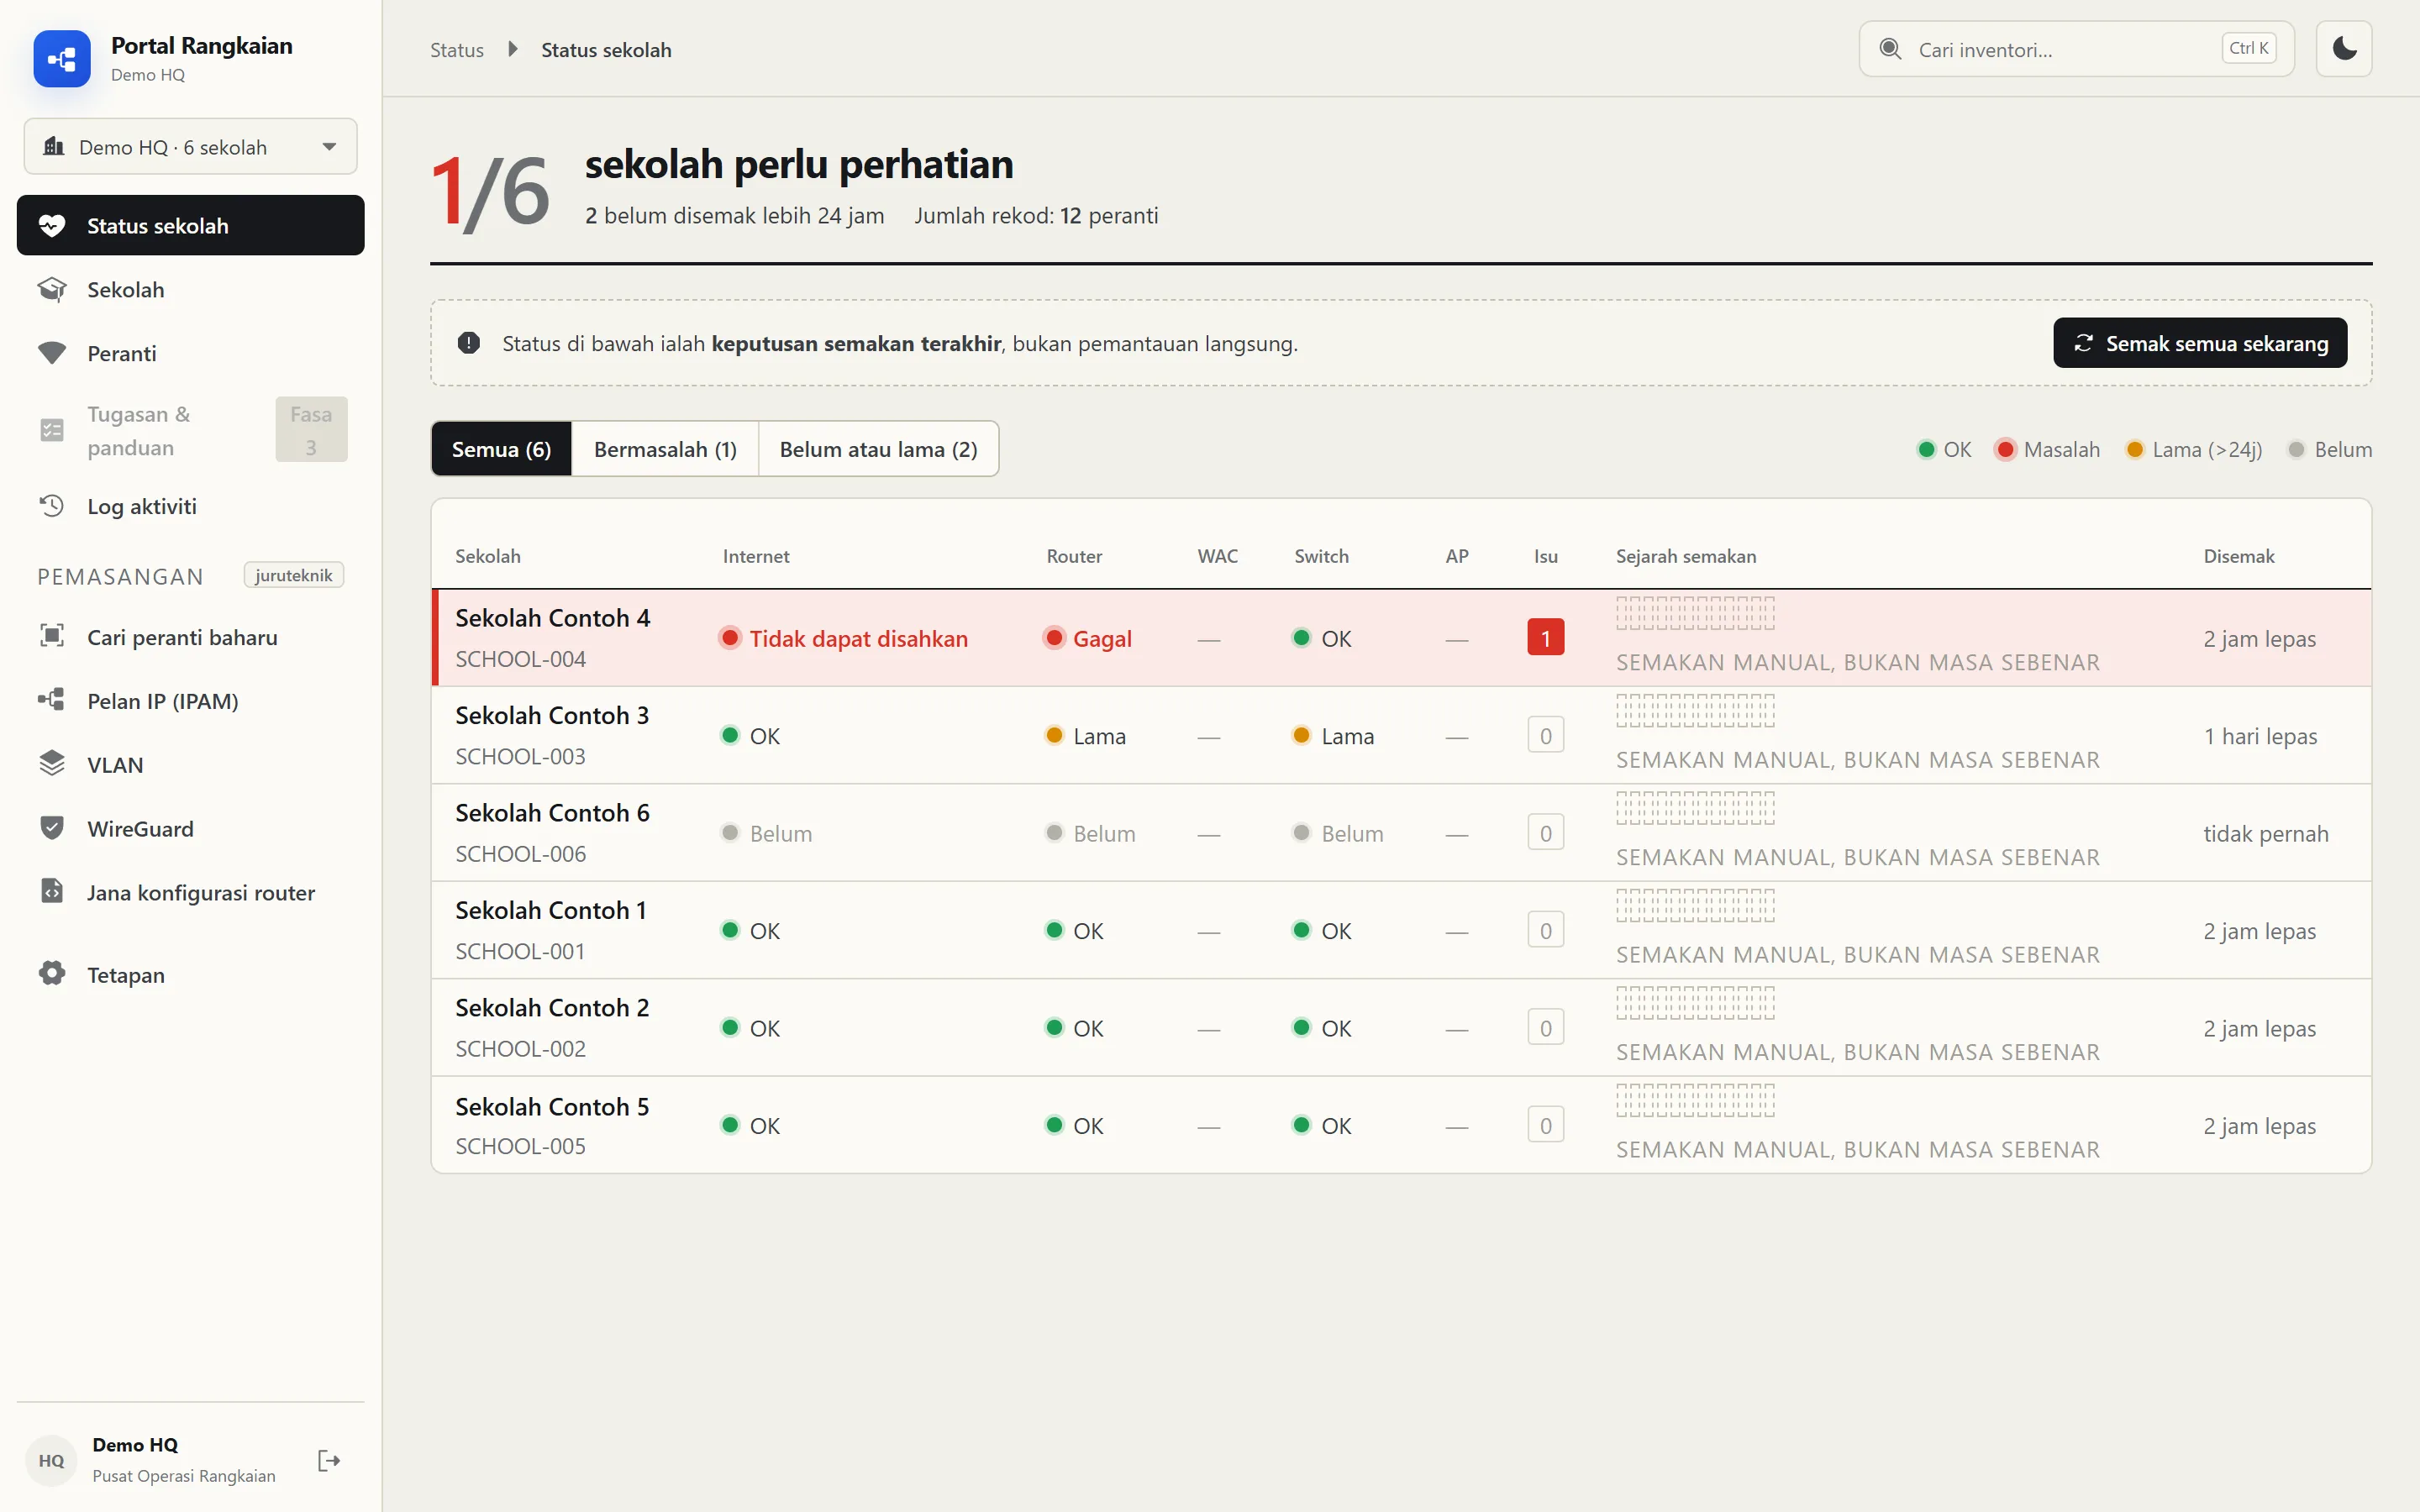
Task: Click the juruteknik label badge
Action: pyautogui.click(x=294, y=575)
